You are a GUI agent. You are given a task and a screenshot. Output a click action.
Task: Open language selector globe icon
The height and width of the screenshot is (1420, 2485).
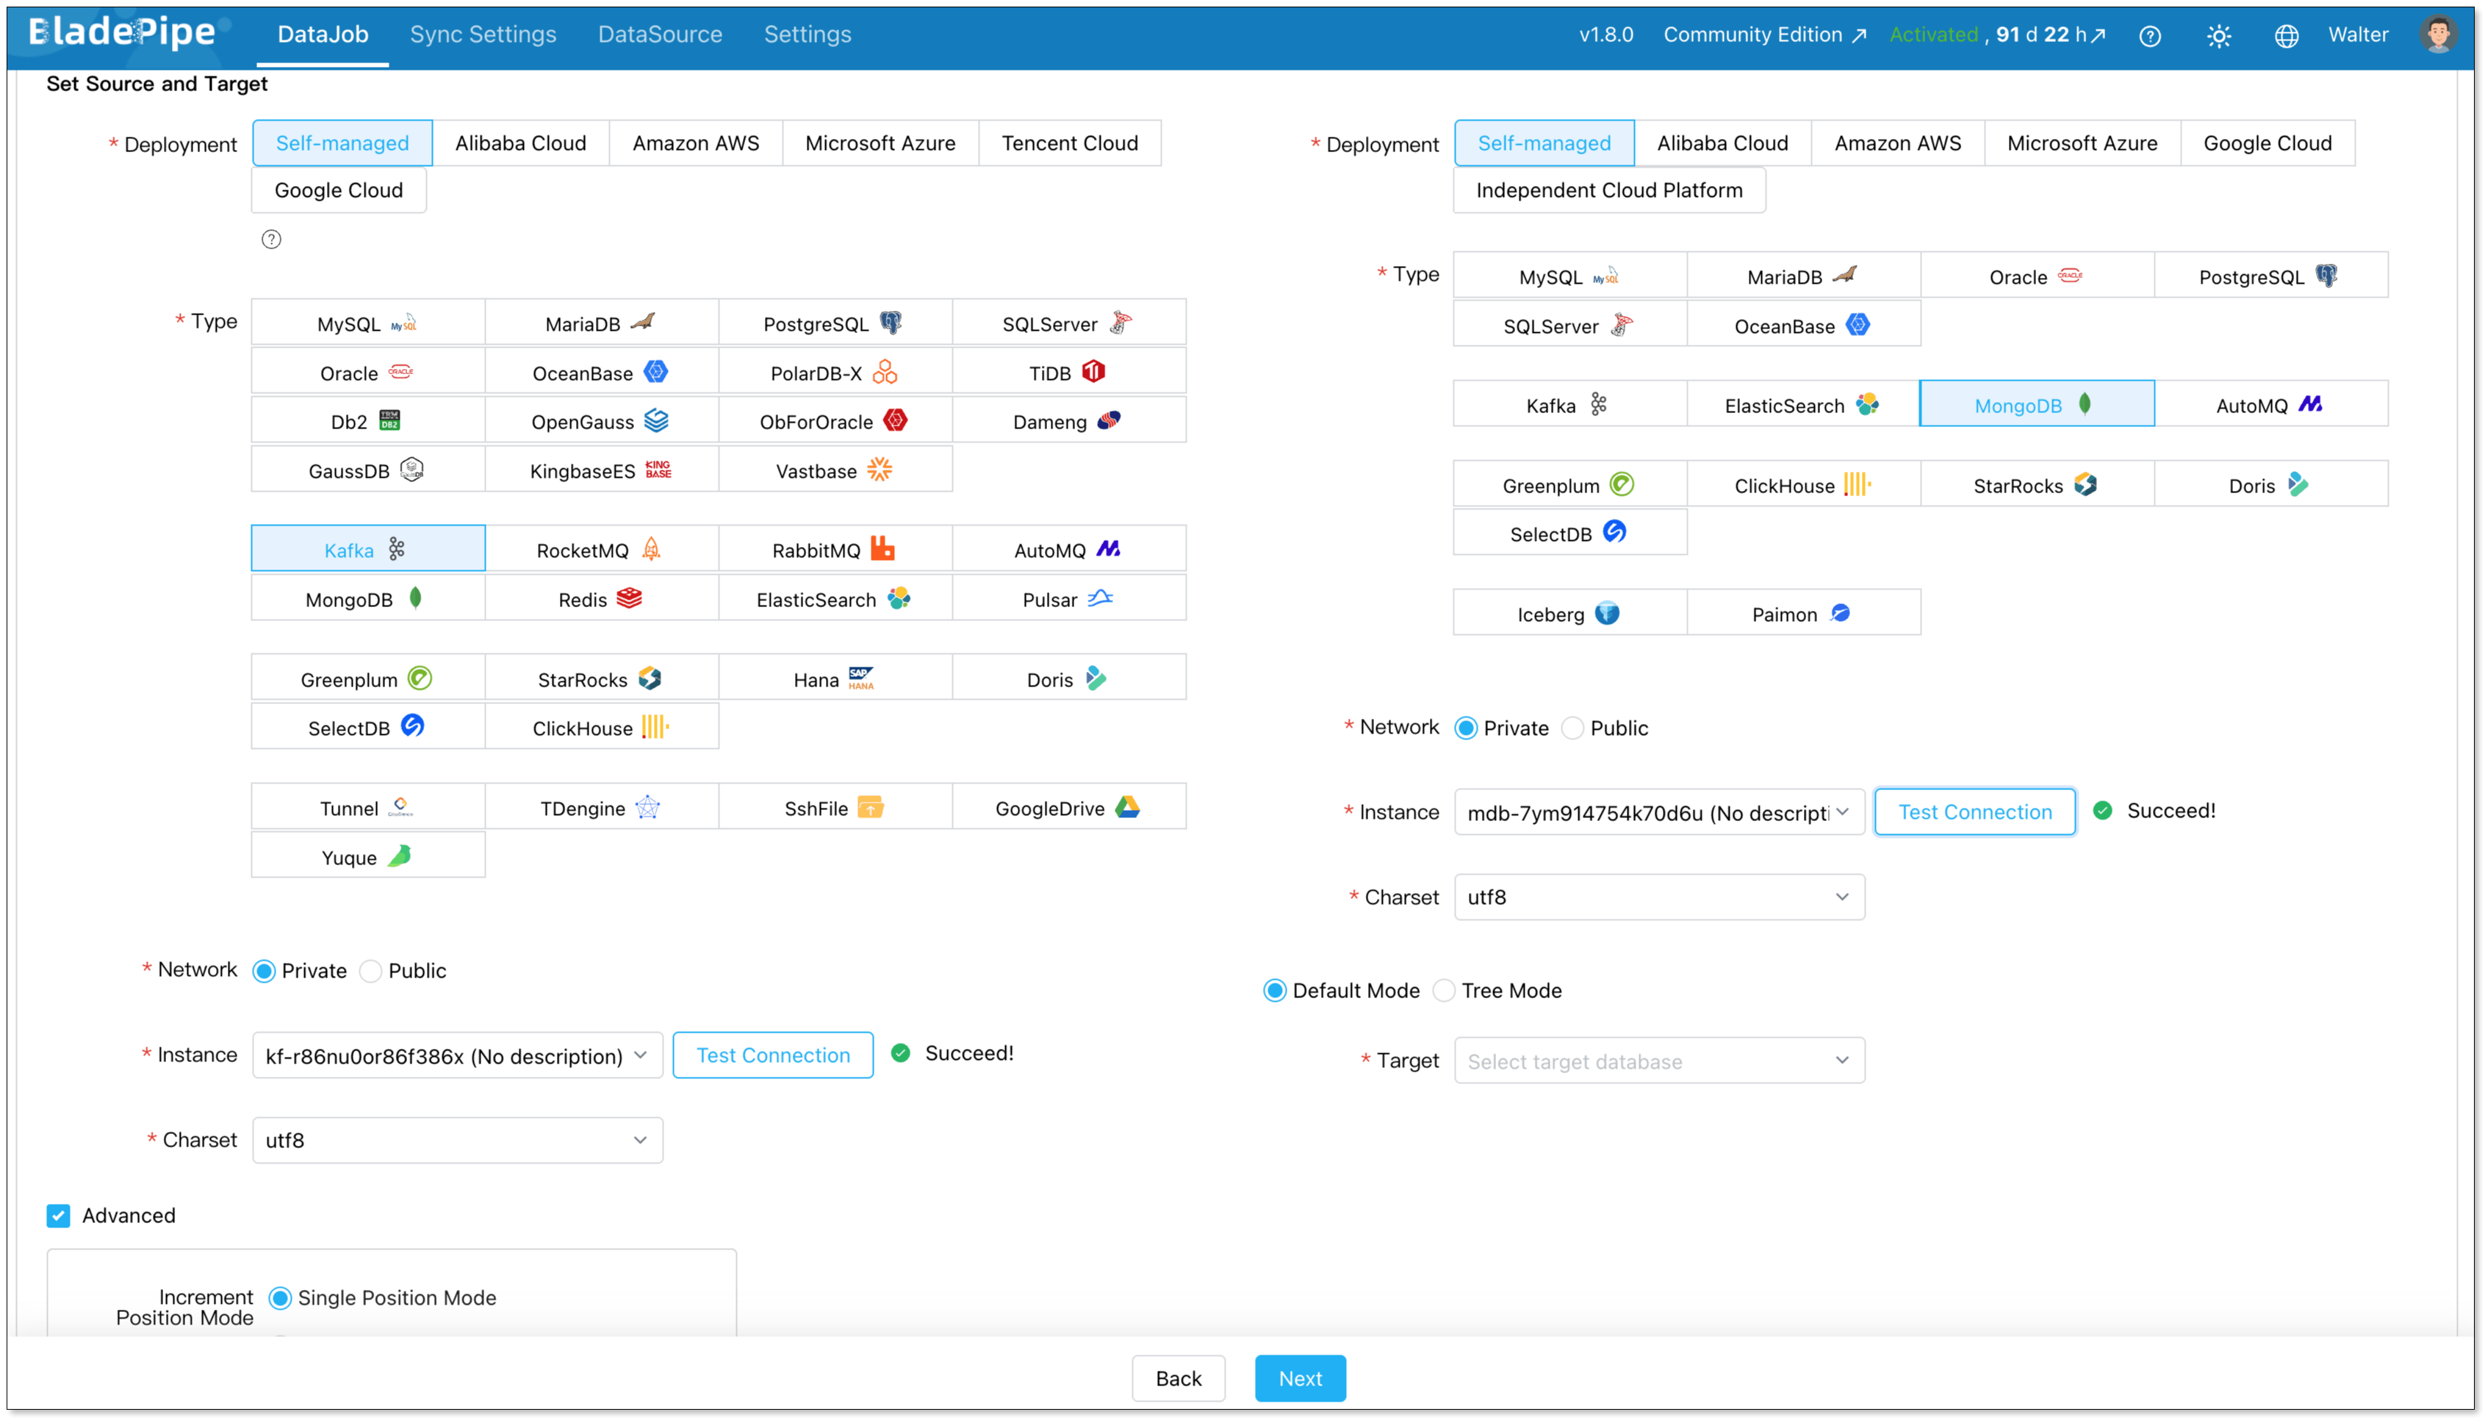click(x=2286, y=36)
